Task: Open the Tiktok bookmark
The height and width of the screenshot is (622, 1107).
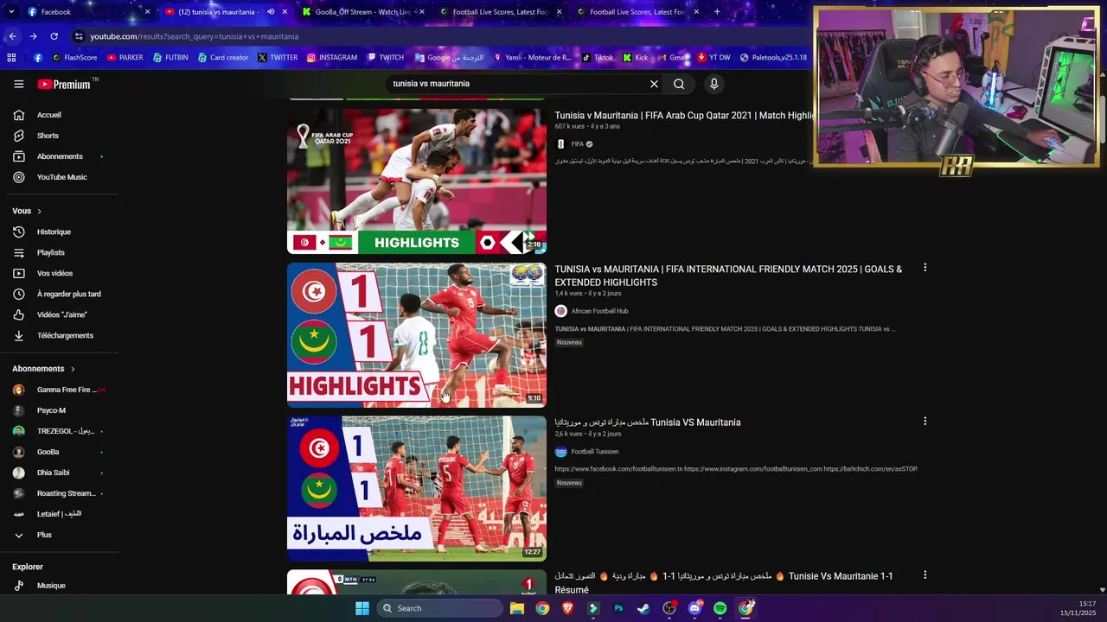Action: click(x=598, y=58)
